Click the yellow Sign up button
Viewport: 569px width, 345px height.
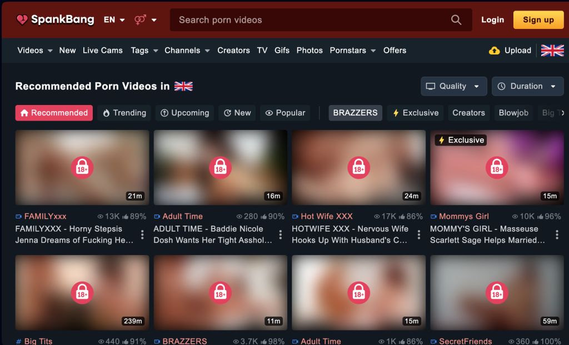point(538,20)
